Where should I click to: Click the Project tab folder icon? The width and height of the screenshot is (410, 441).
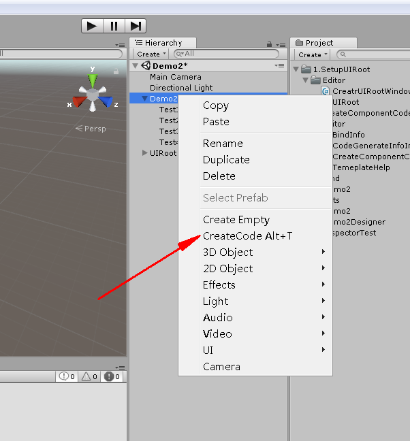coord(300,42)
